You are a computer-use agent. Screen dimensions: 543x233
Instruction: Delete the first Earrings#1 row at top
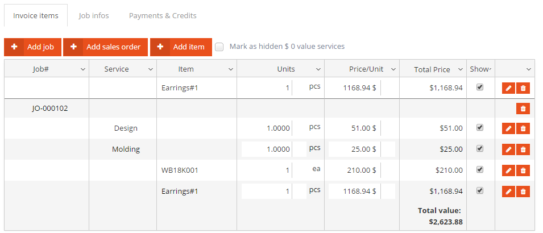[x=523, y=88]
